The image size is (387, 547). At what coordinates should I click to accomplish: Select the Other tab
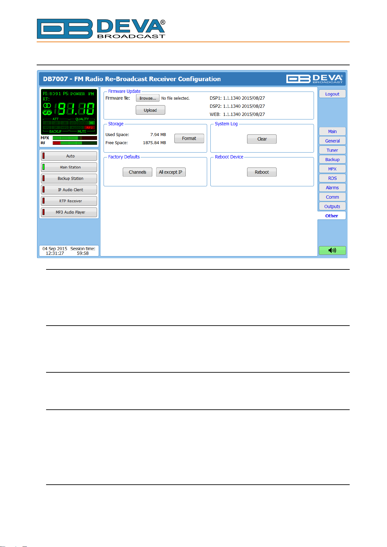click(x=331, y=216)
